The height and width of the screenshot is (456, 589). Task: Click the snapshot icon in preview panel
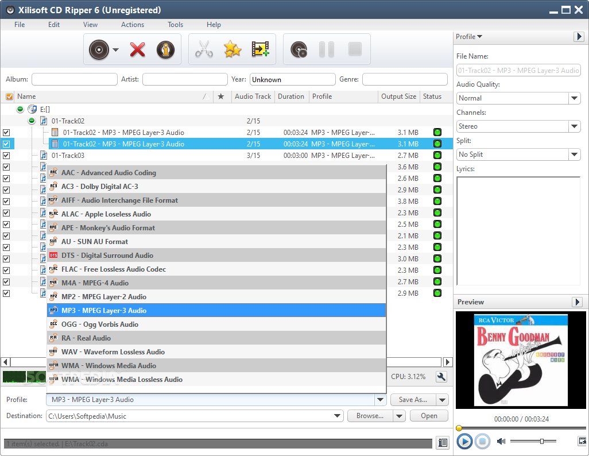pos(582,441)
